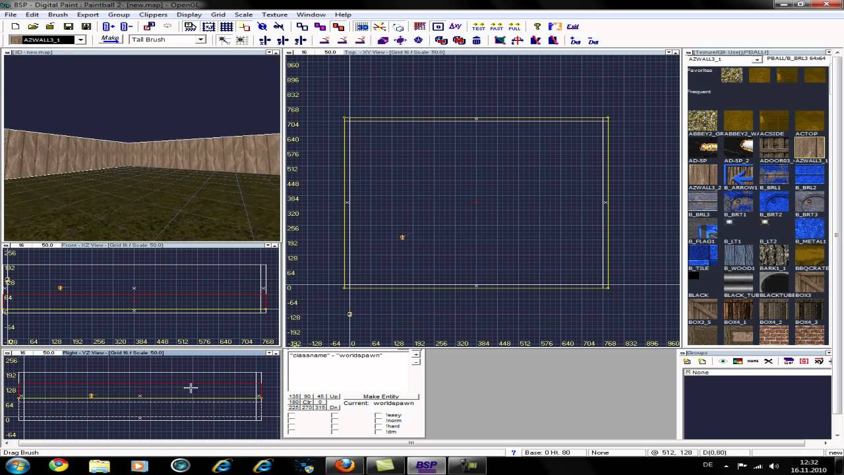Image resolution: width=844 pixels, height=475 pixels.
Task: Toggle the !norm checkbox
Action: coord(378,421)
